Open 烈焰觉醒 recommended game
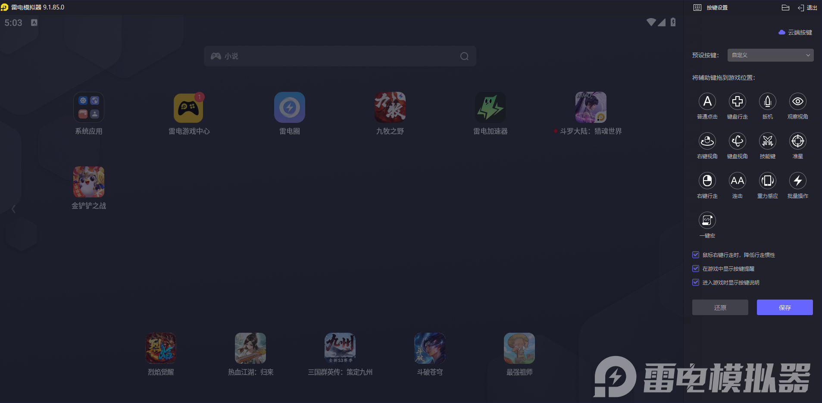Viewport: 822px width, 403px height. tap(161, 348)
